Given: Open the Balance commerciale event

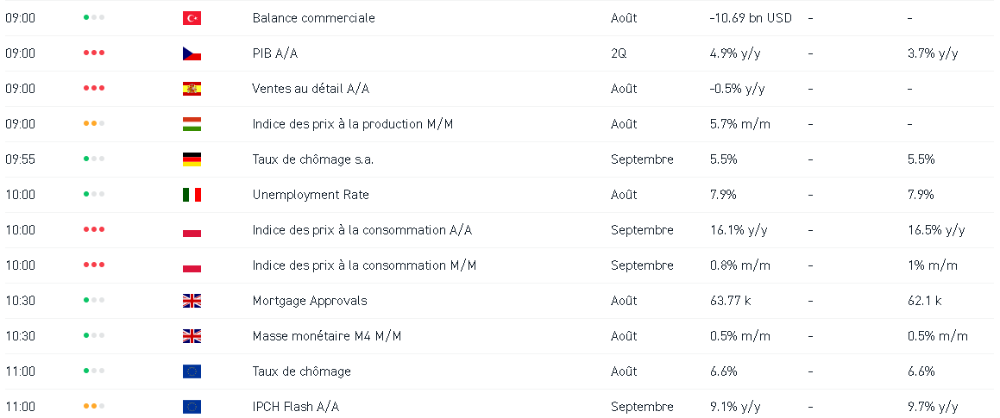Looking at the screenshot, I should click(x=313, y=18).
